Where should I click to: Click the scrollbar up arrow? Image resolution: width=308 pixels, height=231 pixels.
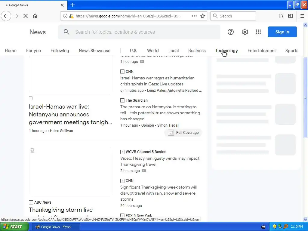point(305,25)
